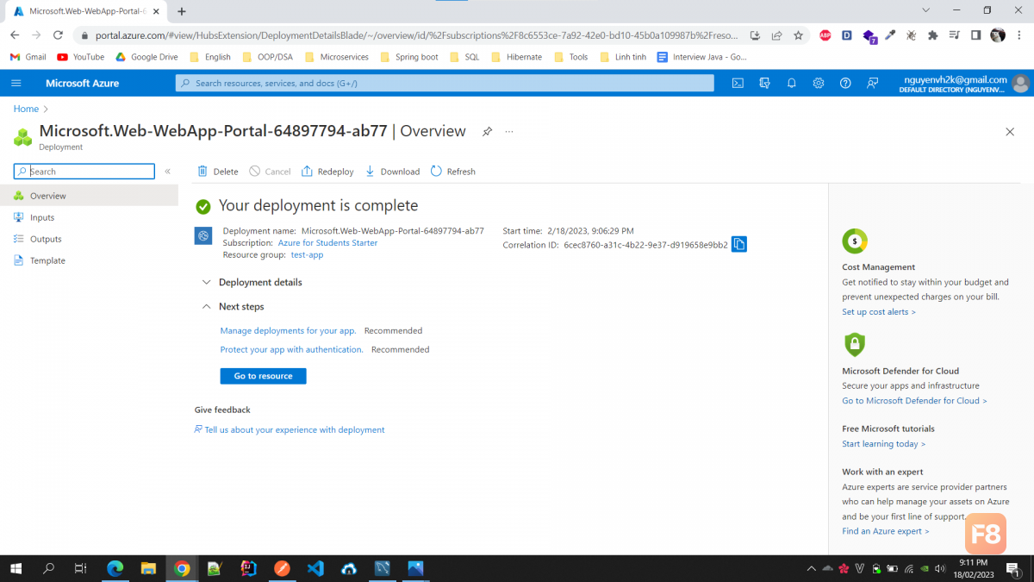Click Set up cost alerts link
The width and height of the screenshot is (1034, 582).
tap(879, 312)
